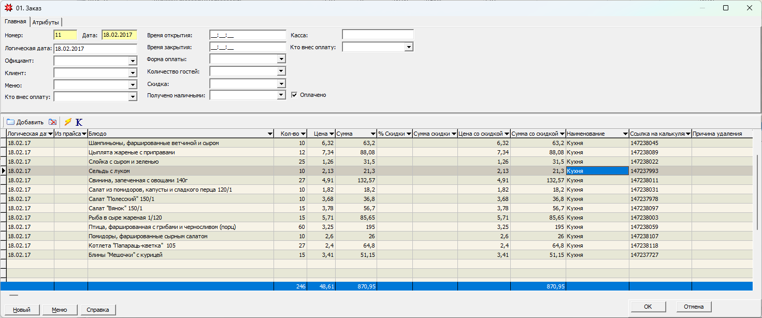This screenshot has width=762, height=318.
Task: Uncheck the Оплачено checkbox
Action: point(294,95)
